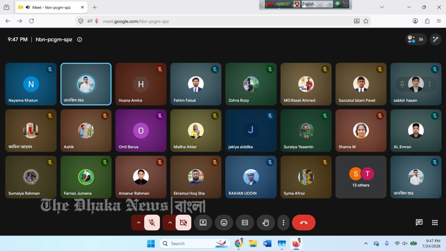
Task: Open the list all tabs dropdown
Action: (x=382, y=7)
